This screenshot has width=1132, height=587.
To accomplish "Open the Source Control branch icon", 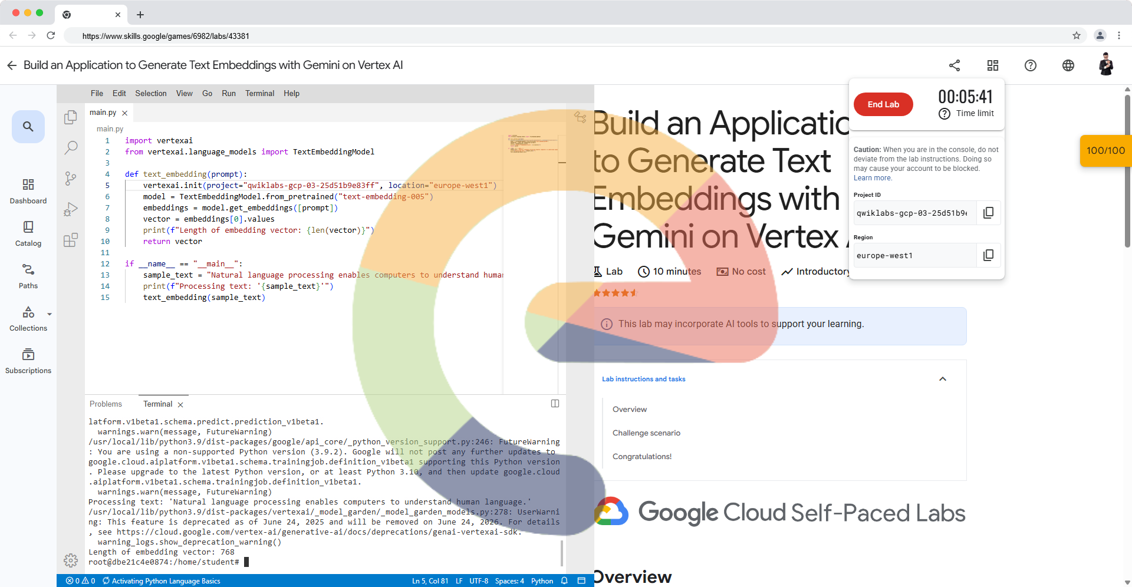I will pyautogui.click(x=71, y=178).
